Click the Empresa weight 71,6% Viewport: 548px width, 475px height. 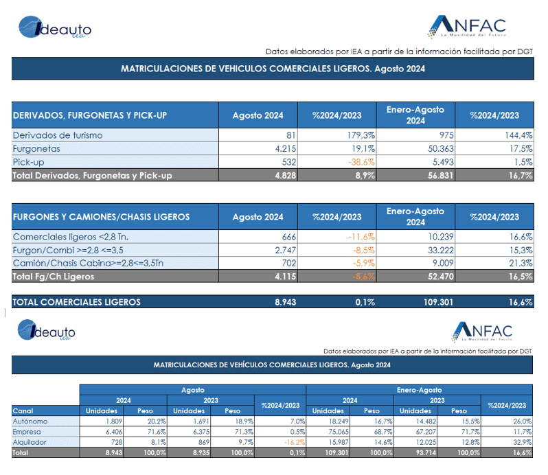[x=157, y=432]
